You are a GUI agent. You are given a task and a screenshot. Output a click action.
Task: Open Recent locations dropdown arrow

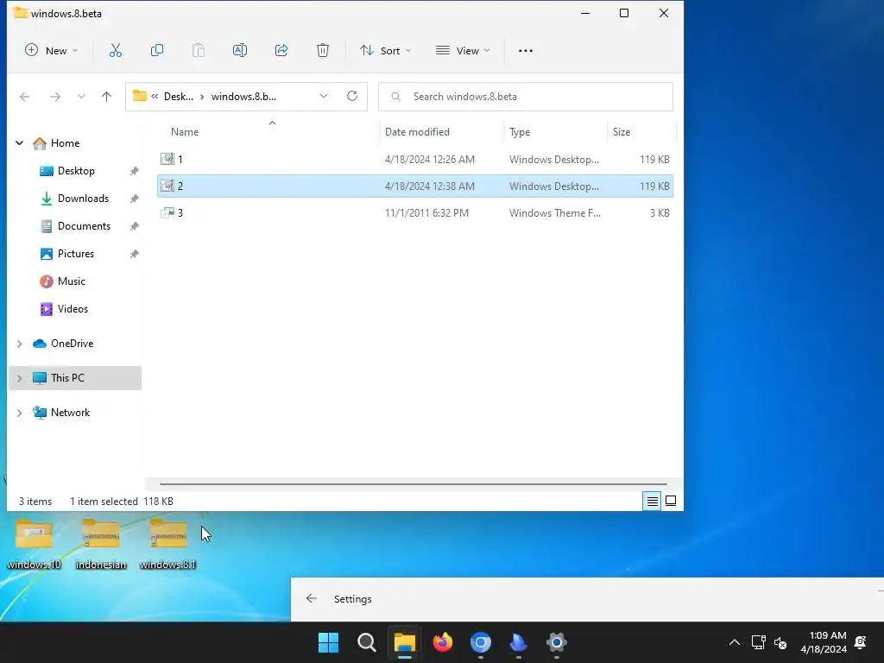[81, 97]
